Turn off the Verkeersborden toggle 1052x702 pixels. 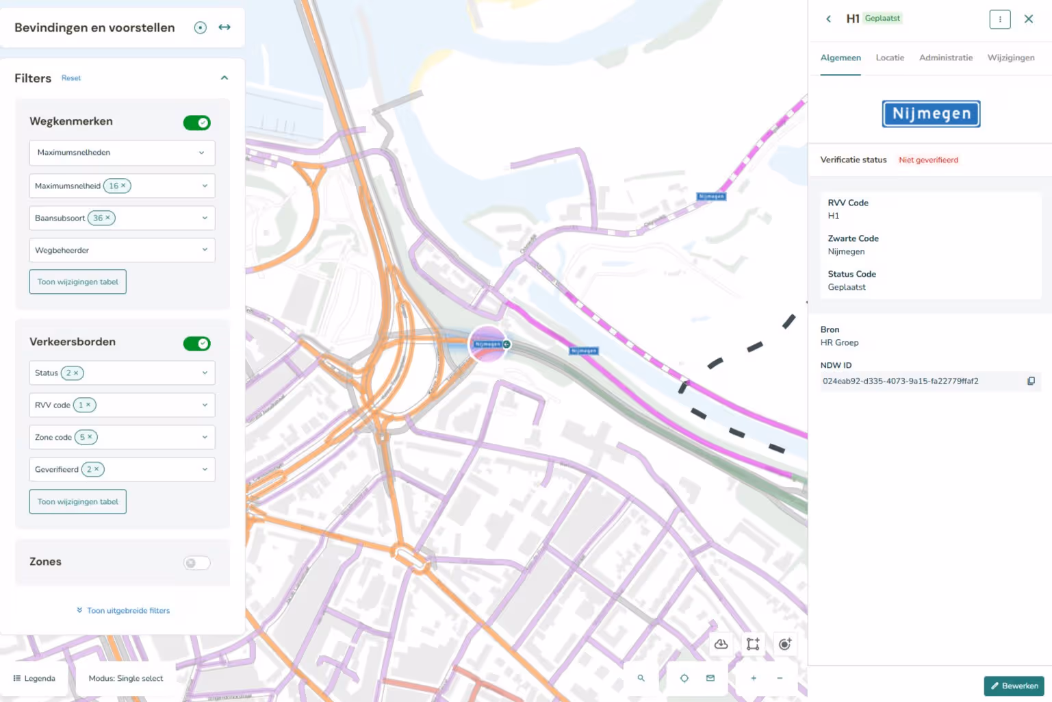tap(196, 343)
